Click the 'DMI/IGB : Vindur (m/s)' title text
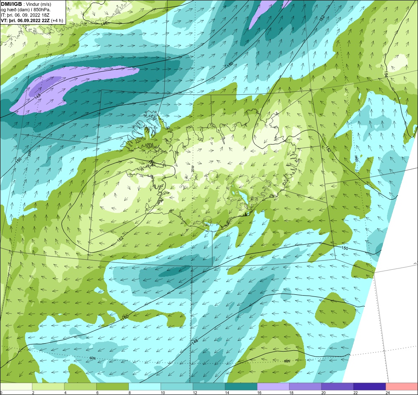This screenshot has height=395, width=418. click(x=26, y=4)
